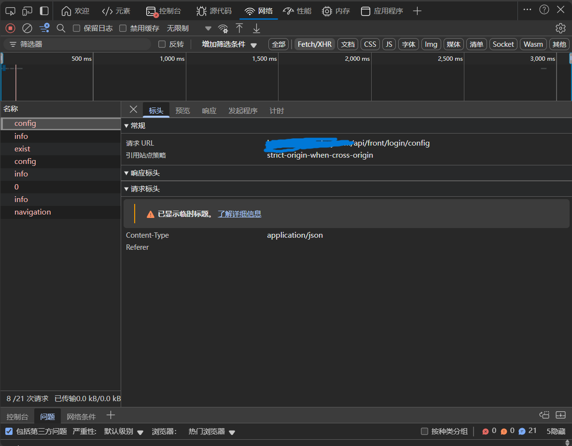
Task: Open network search magnifier
Action: tap(61, 28)
